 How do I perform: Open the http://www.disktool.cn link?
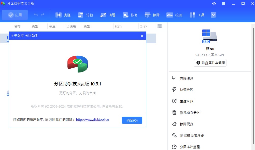[x=92, y=120]
